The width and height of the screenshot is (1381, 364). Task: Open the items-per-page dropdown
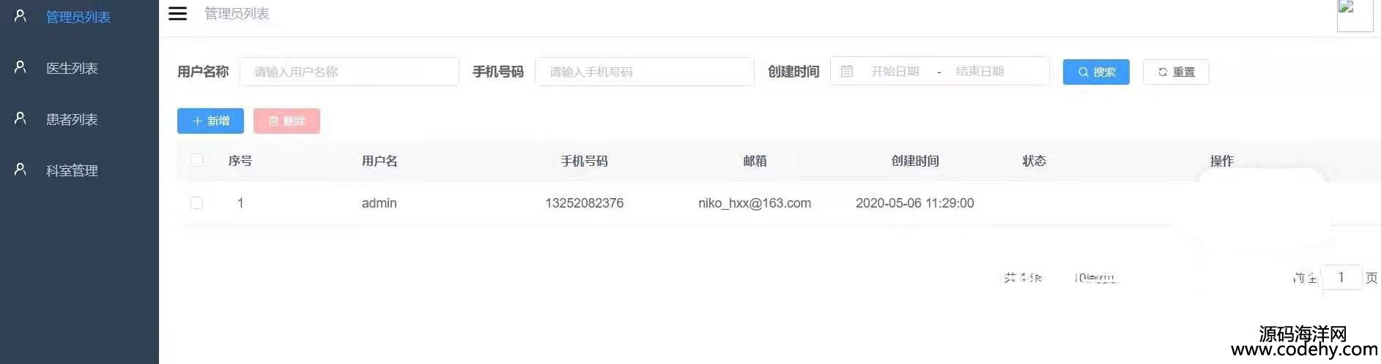pyautogui.click(x=1096, y=278)
